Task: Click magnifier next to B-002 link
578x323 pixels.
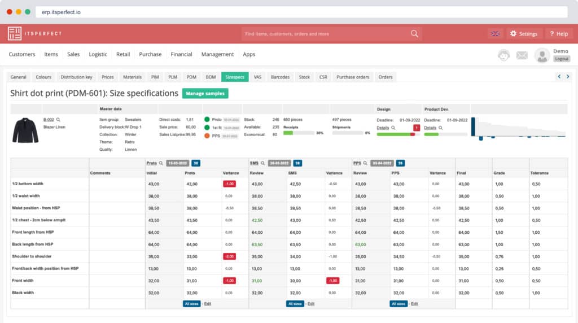Action: [x=58, y=120]
